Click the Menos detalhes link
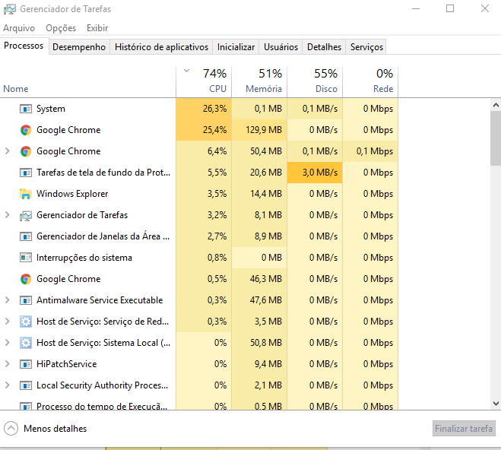This screenshot has height=450, width=501. click(55, 429)
